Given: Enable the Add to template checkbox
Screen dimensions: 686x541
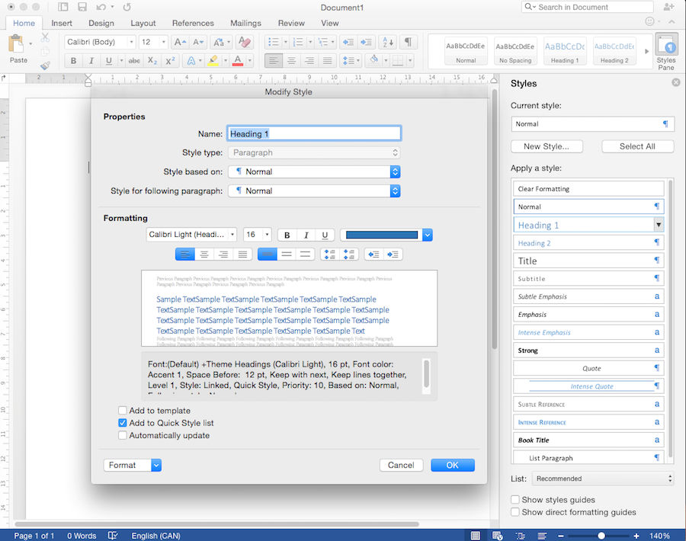Looking at the screenshot, I should (123, 411).
